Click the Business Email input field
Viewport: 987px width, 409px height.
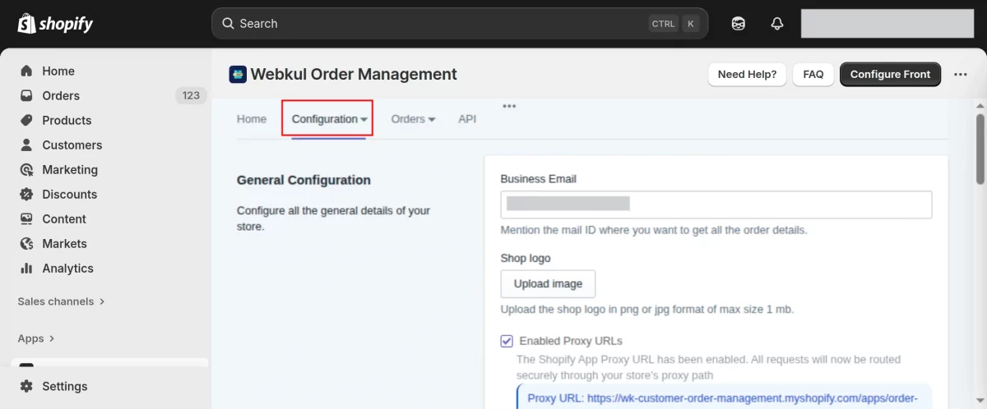click(x=716, y=204)
